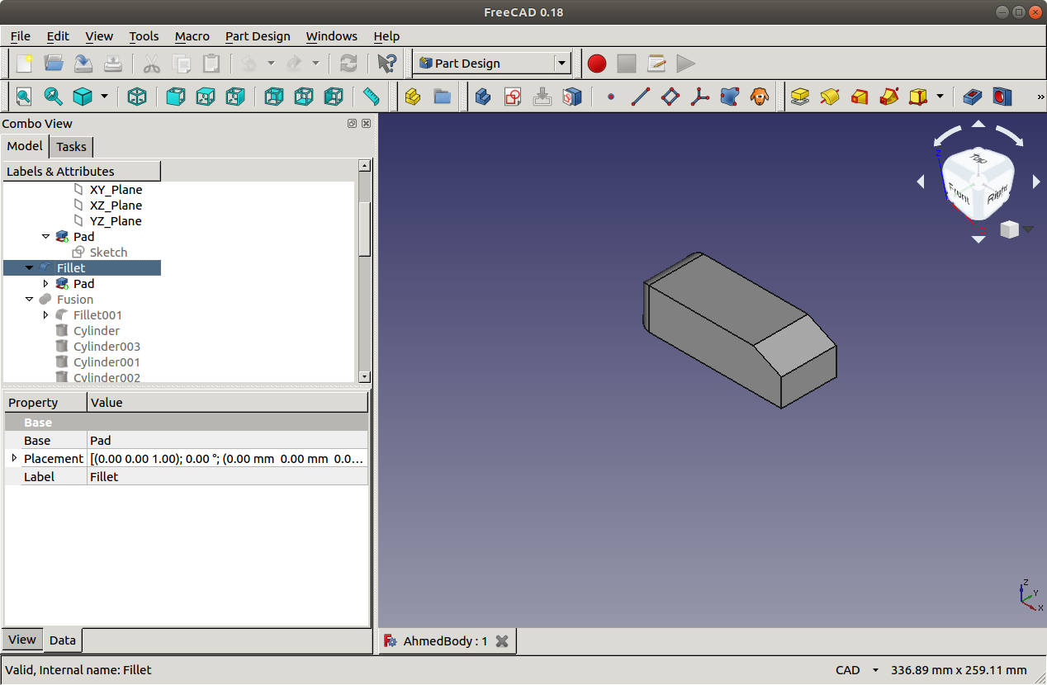The height and width of the screenshot is (685, 1047).
Task: Click the Refresh recompute icon
Action: pyautogui.click(x=349, y=64)
